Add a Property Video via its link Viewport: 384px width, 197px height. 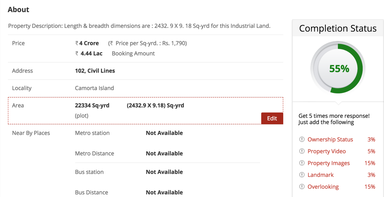[x=327, y=151]
